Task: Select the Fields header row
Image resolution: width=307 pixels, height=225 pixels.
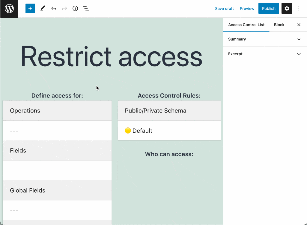Action: [x=57, y=151]
